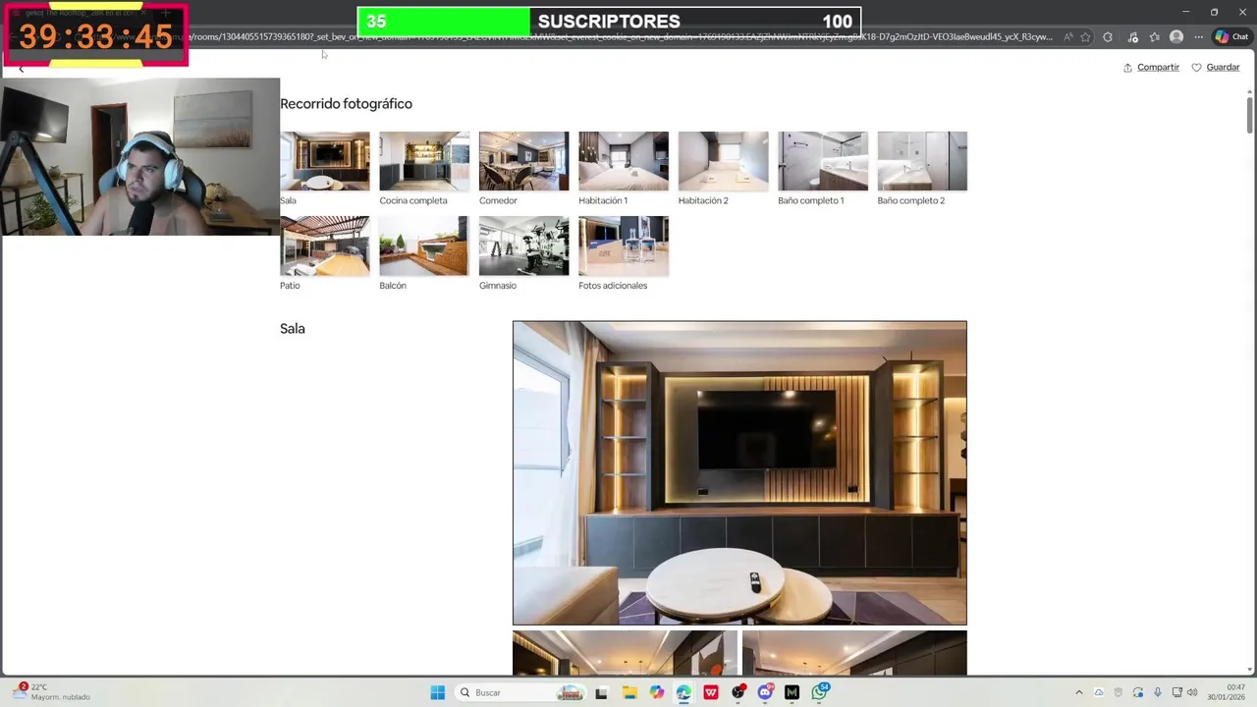This screenshot has width=1257, height=707.
Task: Open browser settings and more menu
Action: tap(1198, 37)
